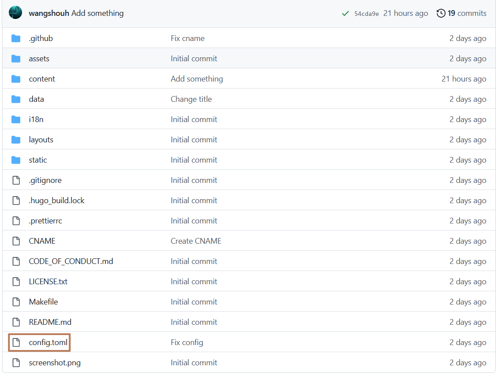Image resolution: width=498 pixels, height=379 pixels.
Task: Open the 'Create CNAME' commit message
Action: click(196, 241)
